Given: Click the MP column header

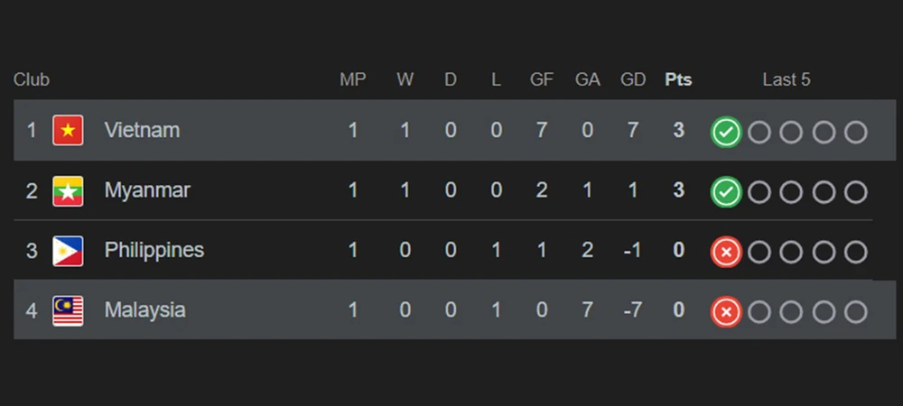Looking at the screenshot, I should [x=353, y=79].
